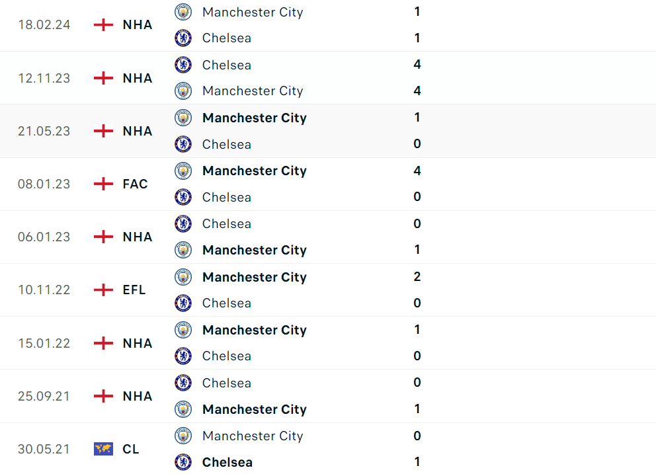Image resolution: width=656 pixels, height=474 pixels.
Task: Open the EFL competition label
Action: pos(134,290)
